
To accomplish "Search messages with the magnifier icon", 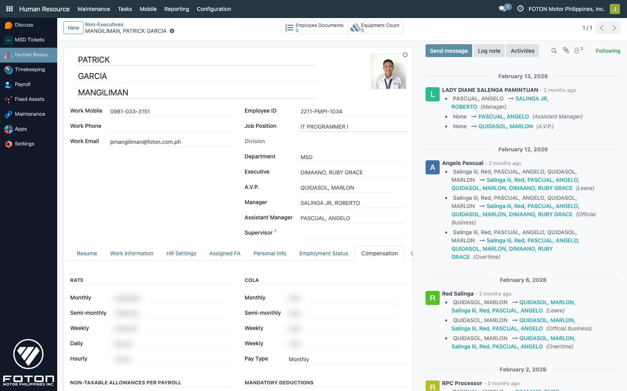I will 554,51.
